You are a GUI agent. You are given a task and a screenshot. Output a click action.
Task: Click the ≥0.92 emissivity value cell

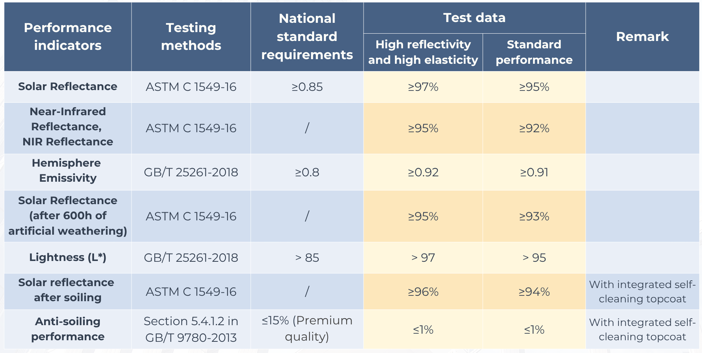423,172
